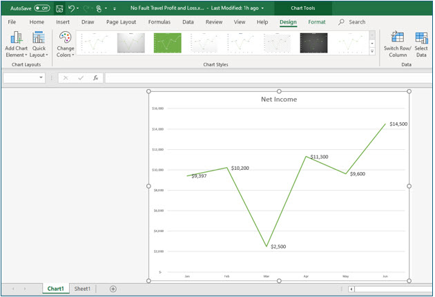The image size is (435, 297).
Task: Open the Page Layout tab
Action: (x=121, y=22)
